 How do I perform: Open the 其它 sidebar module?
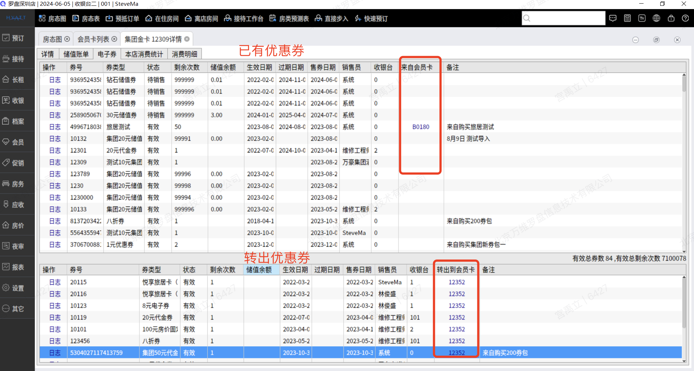point(17,309)
